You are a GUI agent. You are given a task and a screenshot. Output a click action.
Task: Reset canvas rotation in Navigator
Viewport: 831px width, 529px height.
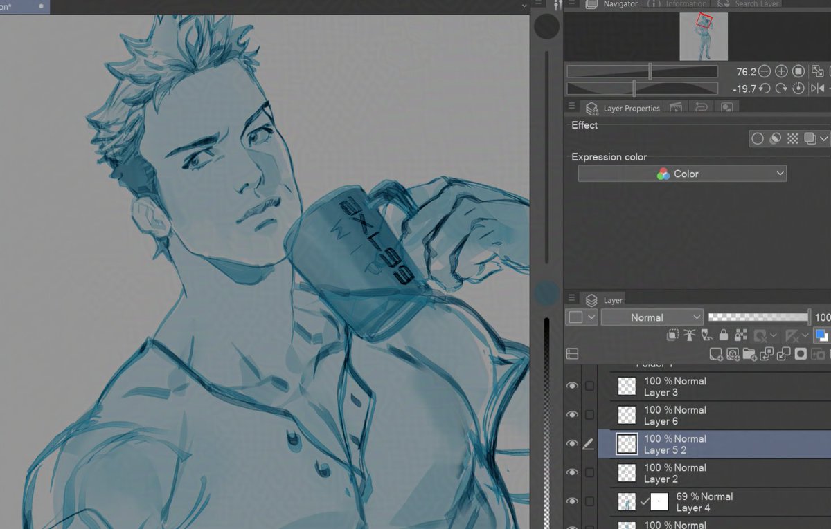tap(798, 89)
